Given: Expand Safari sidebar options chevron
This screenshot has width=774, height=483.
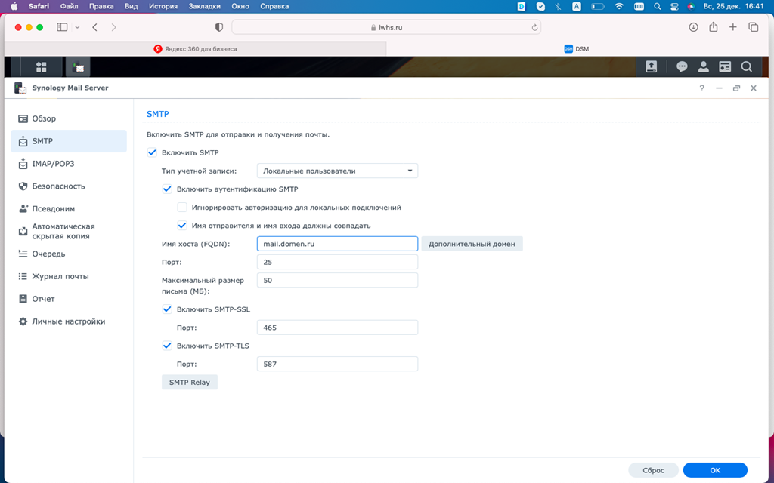Looking at the screenshot, I should click(x=78, y=28).
